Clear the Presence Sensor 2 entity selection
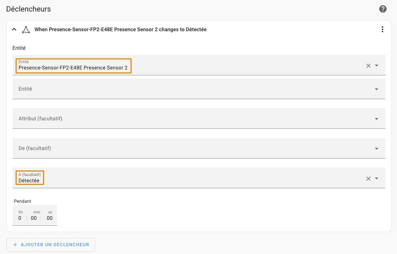The image size is (397, 254). 368,66
